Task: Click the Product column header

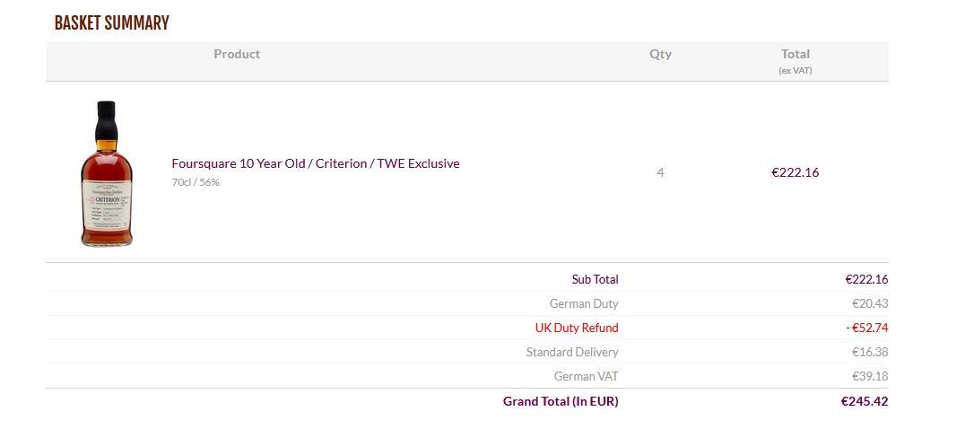Action: 237,54
